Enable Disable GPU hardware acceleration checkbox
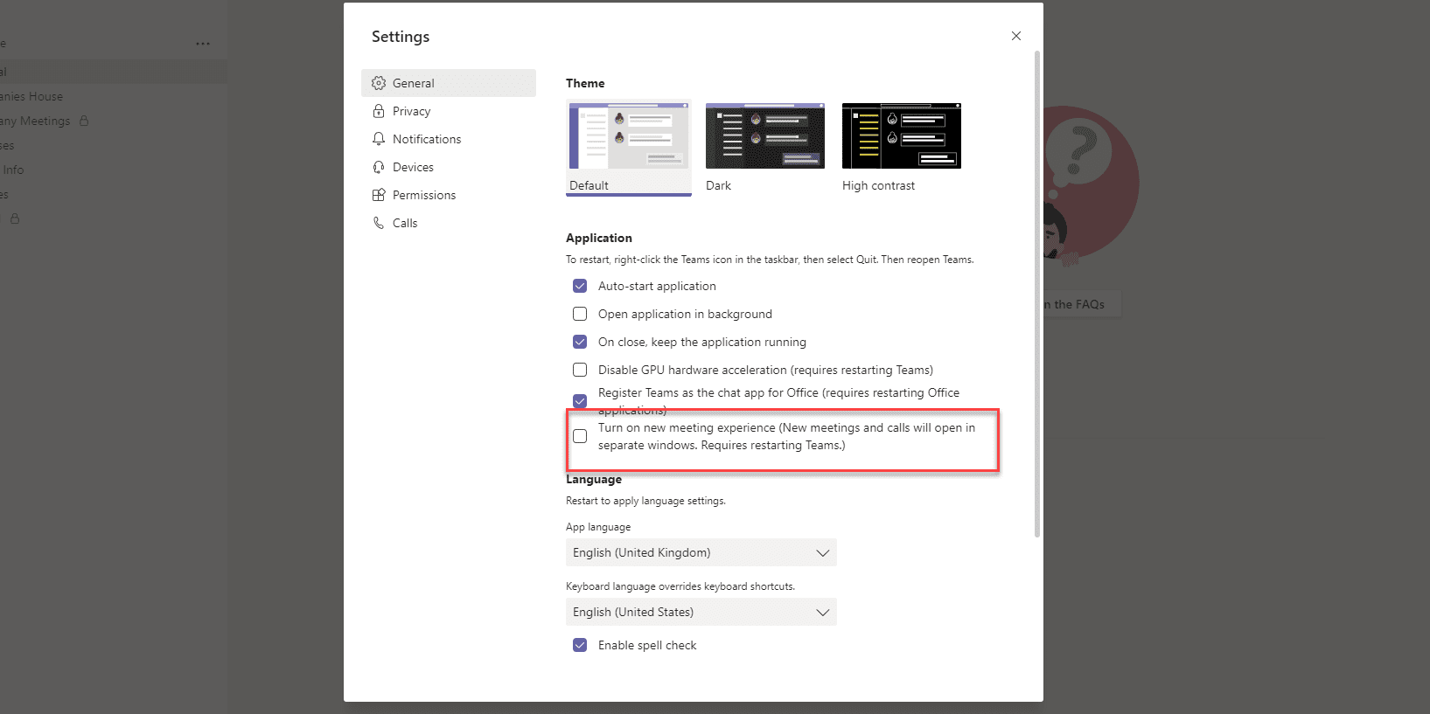1430x714 pixels. (580, 370)
